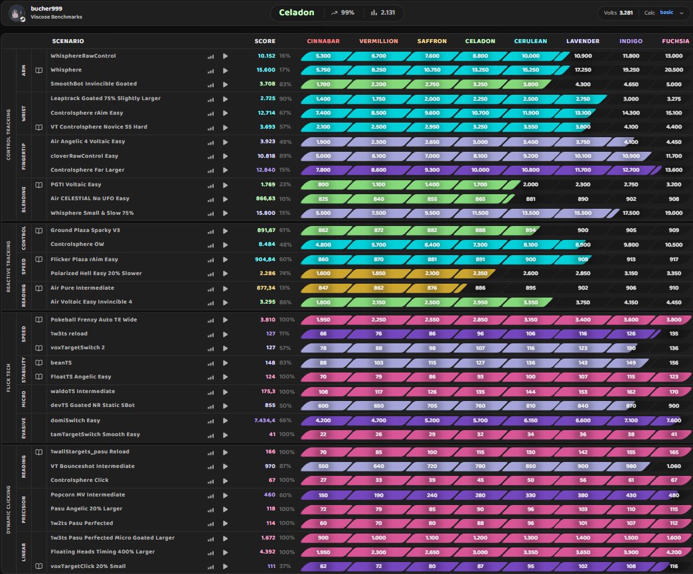693x574 pixels.
Task: Click the Smoothbot Invincible Goated progress bar
Action: coord(426,84)
